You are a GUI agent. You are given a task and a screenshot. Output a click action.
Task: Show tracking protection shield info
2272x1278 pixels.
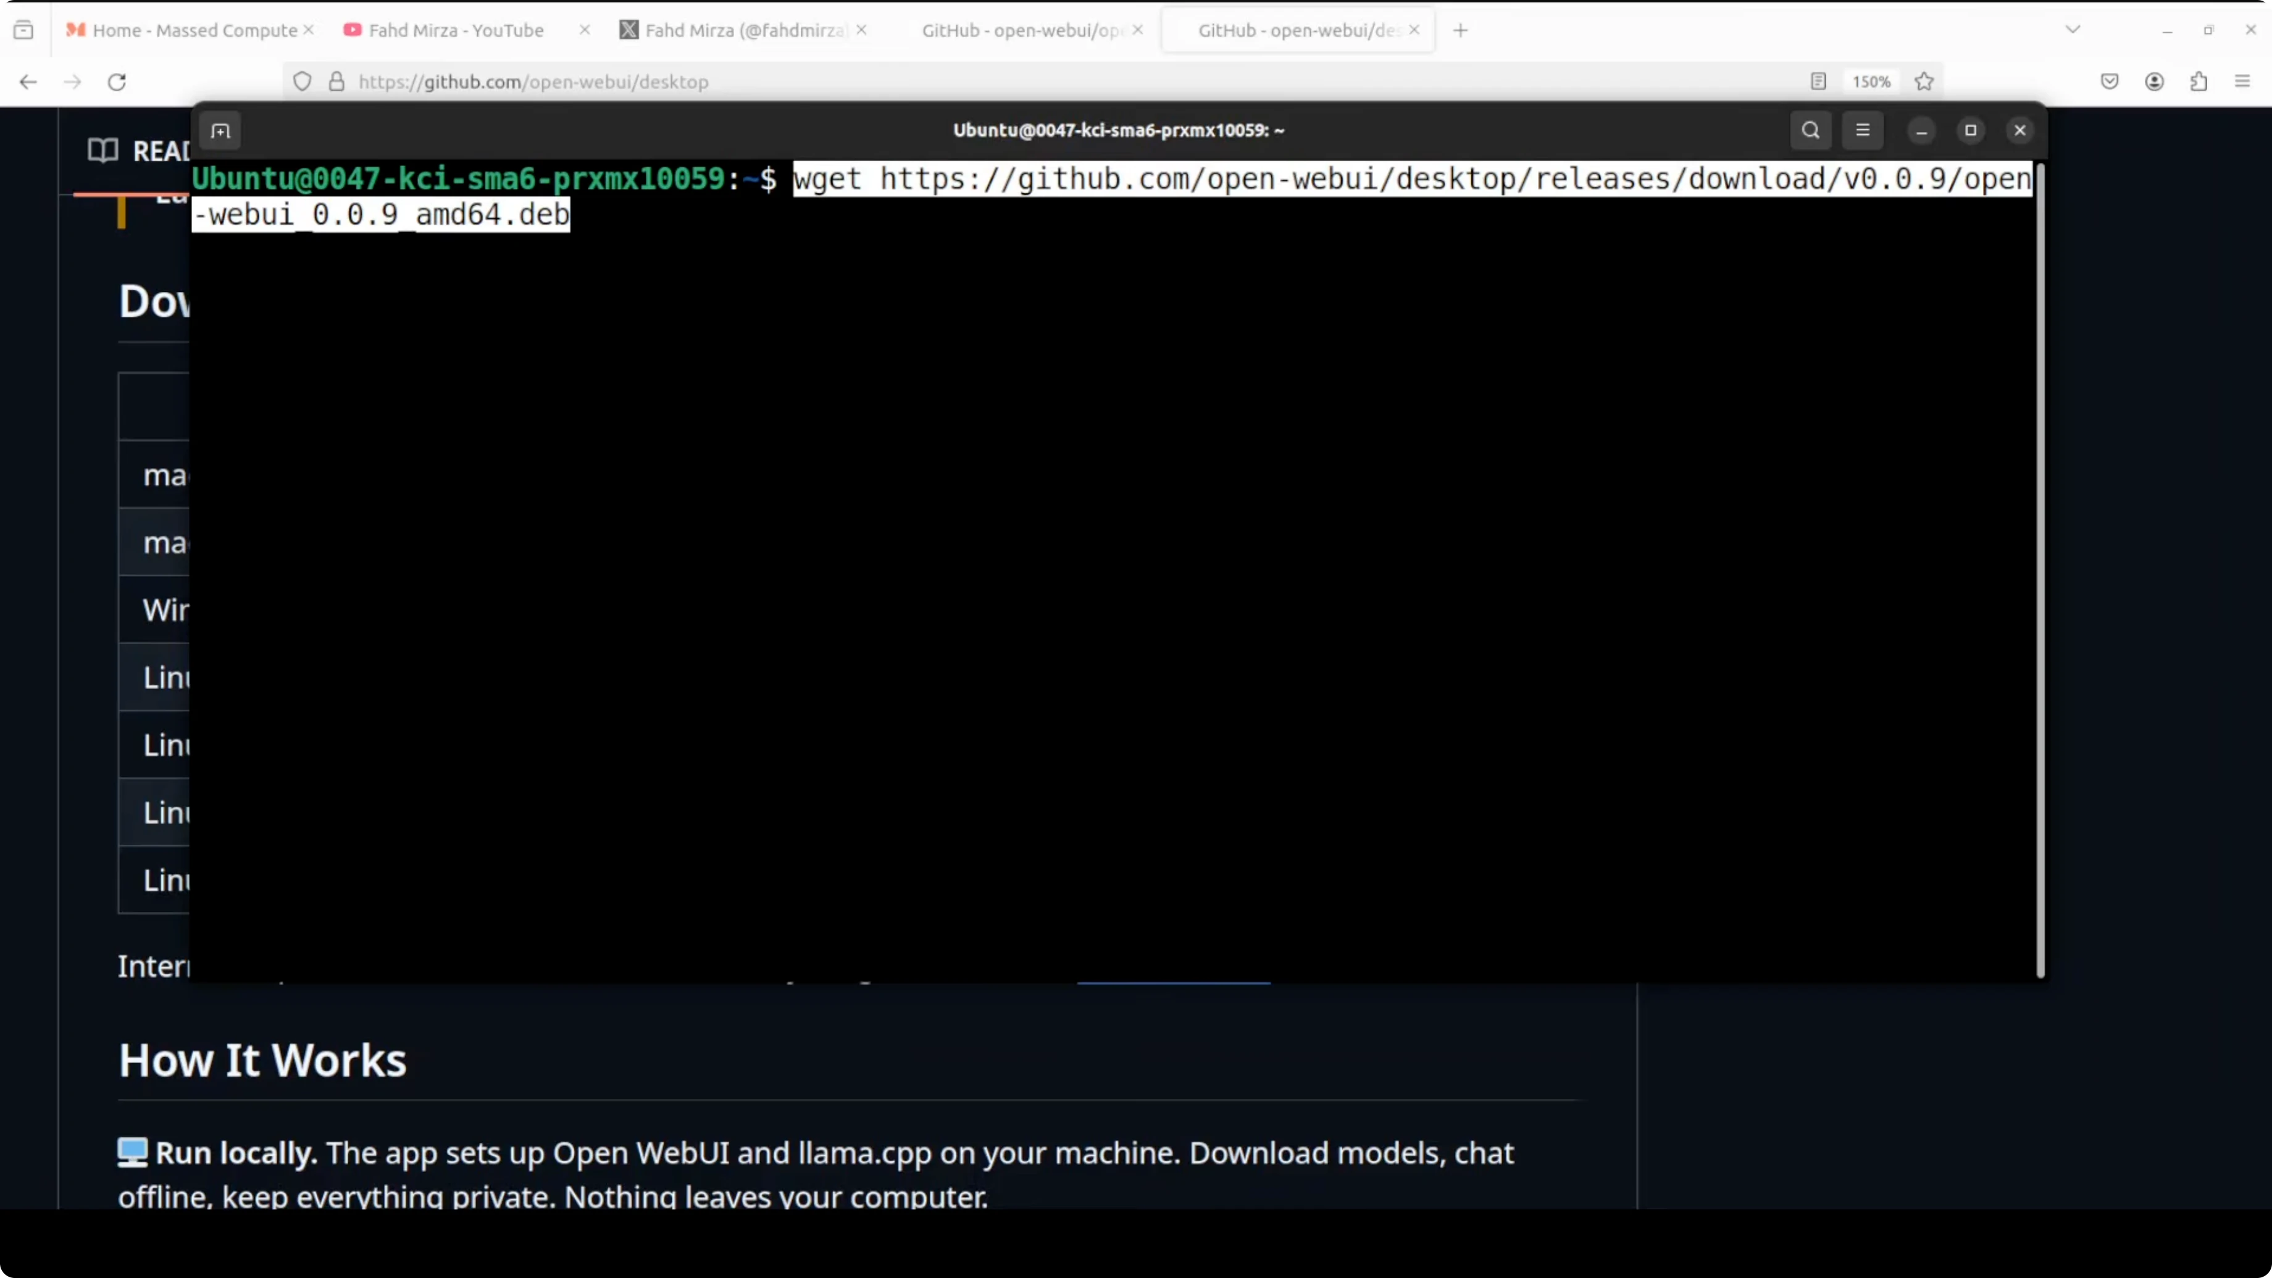tap(303, 82)
